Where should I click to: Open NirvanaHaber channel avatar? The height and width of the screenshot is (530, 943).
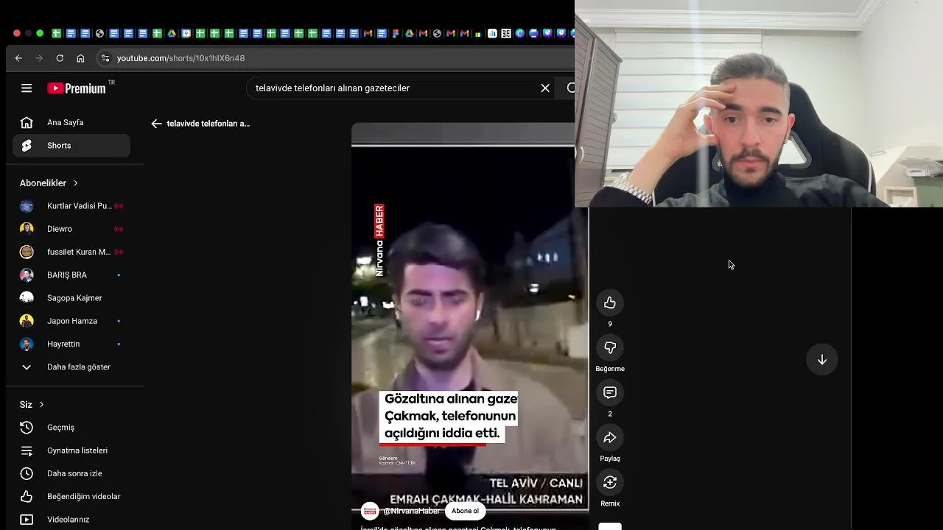tap(370, 511)
